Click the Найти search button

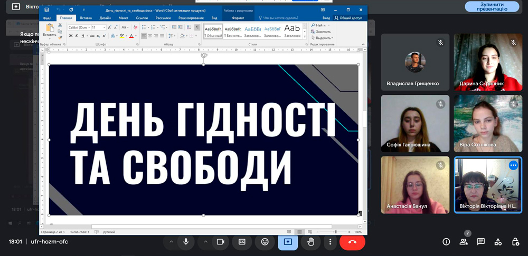pyautogui.click(x=320, y=25)
